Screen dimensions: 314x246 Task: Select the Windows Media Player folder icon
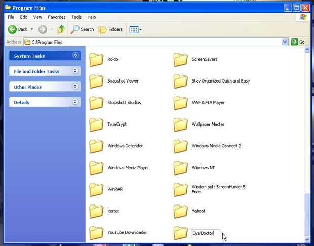(96, 168)
